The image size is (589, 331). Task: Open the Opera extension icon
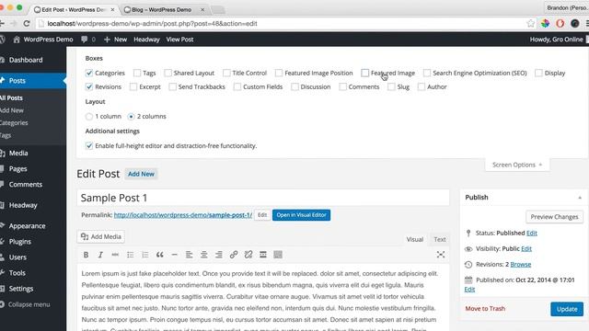[x=560, y=24]
